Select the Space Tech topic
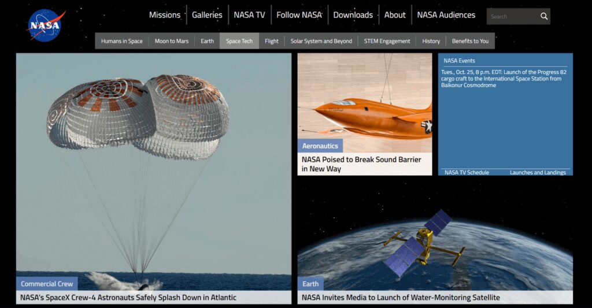This screenshot has width=592, height=308. pos(239,41)
